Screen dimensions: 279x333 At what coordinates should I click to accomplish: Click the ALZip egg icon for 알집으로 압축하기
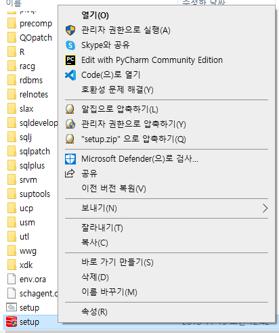point(70,109)
